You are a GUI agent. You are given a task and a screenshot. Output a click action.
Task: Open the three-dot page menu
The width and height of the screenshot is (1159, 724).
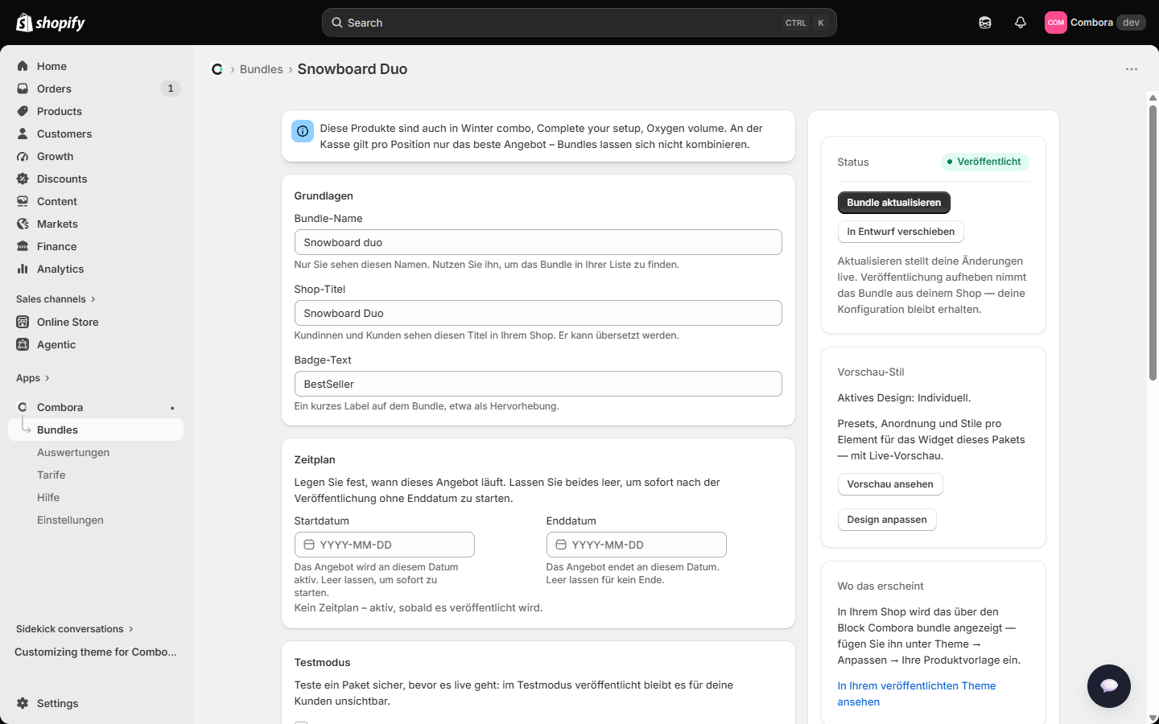(1132, 69)
